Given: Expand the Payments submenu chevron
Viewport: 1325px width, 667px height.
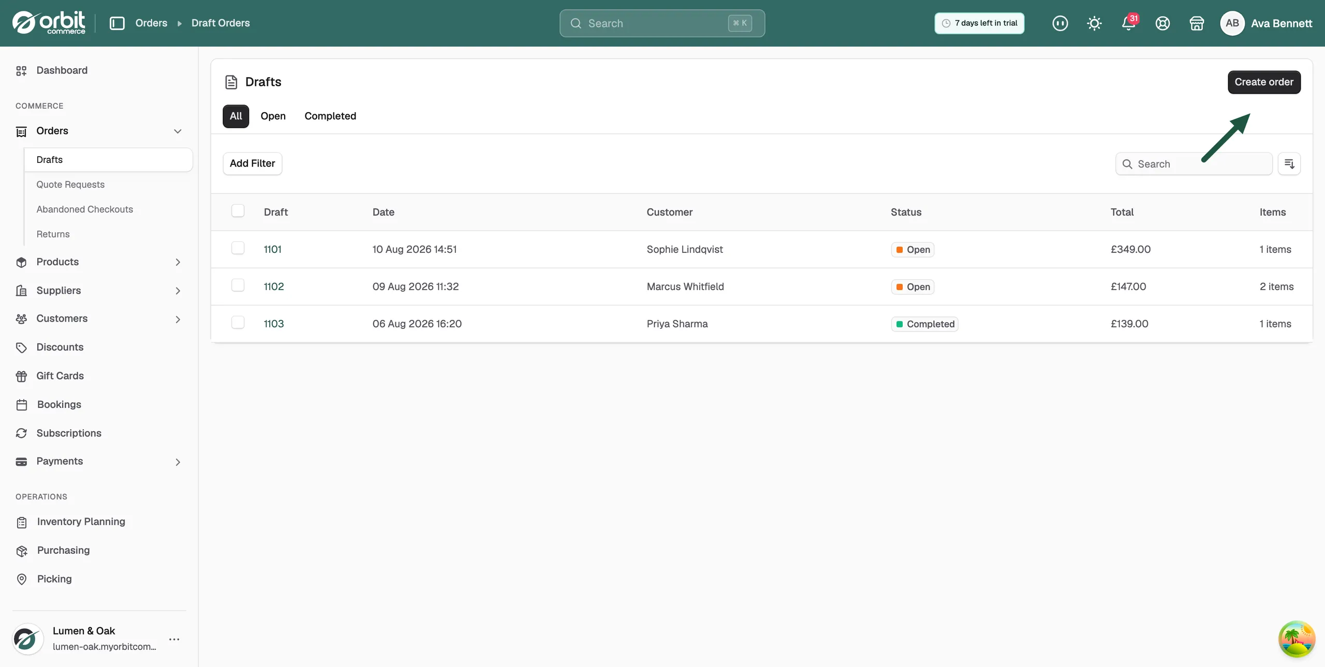Looking at the screenshot, I should point(178,462).
